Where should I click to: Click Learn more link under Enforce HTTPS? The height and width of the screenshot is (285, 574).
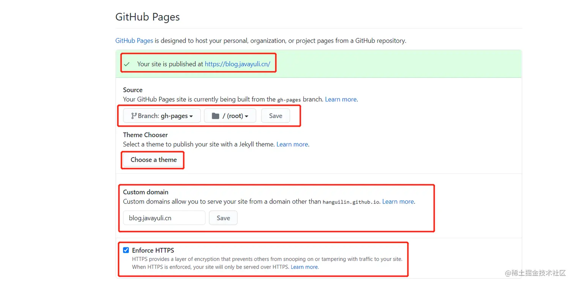point(304,267)
